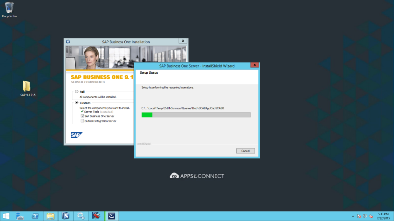Click the SAP logo in installer

77,135
